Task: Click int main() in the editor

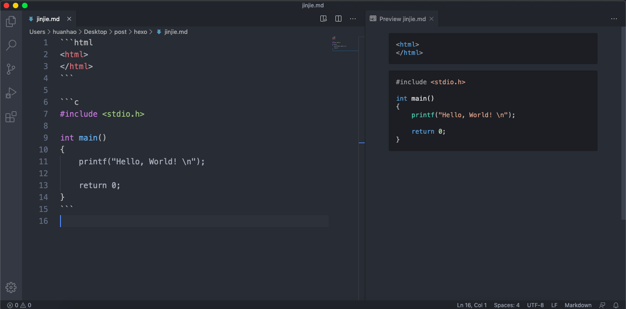Action: (83, 138)
